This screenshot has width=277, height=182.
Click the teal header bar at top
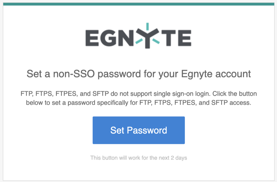point(139,4)
